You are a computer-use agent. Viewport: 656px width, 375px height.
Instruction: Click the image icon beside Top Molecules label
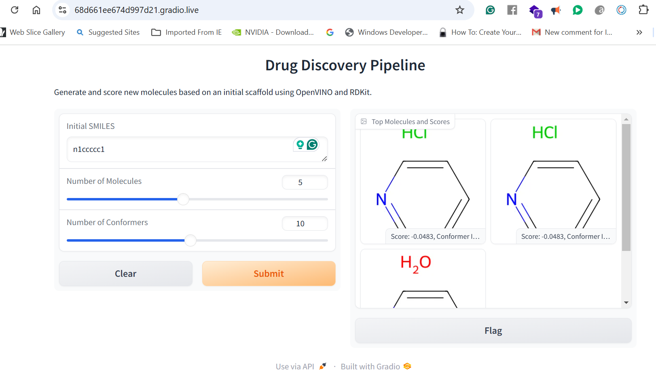[364, 121]
